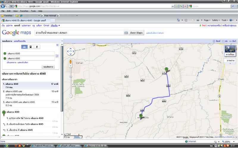Open the IE Tools toolbar dropdown
The width and height of the screenshot is (238, 148).
tap(225, 20)
